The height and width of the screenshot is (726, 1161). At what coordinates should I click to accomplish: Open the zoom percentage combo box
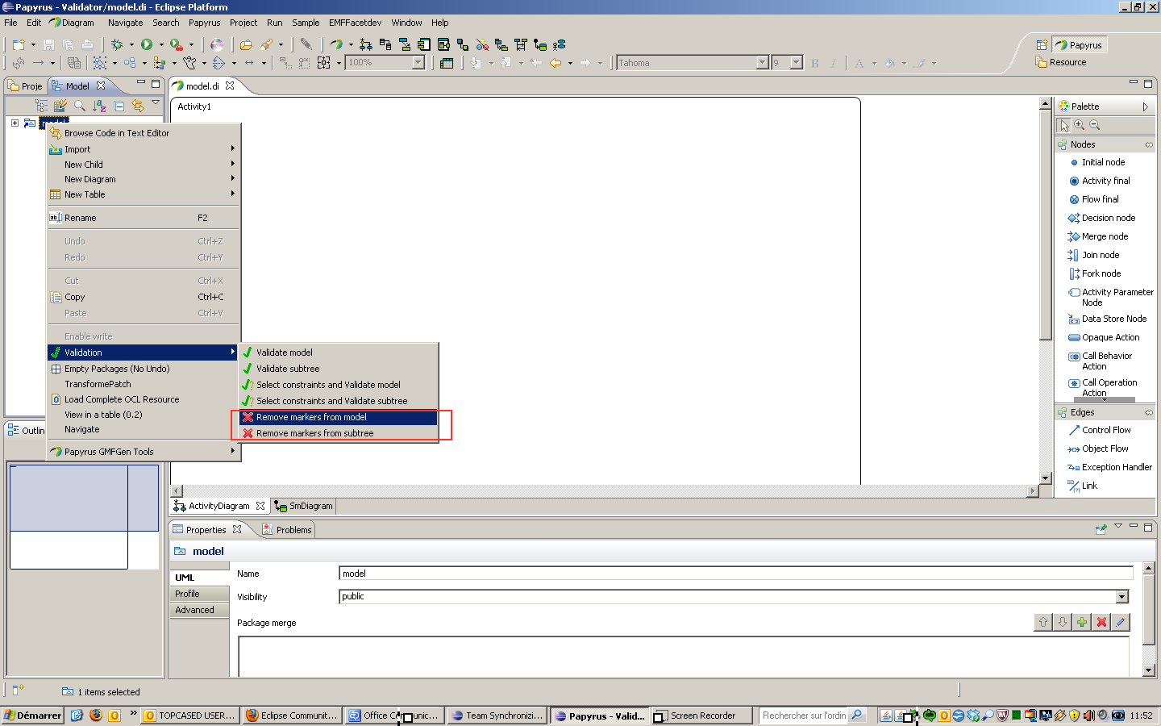(418, 62)
